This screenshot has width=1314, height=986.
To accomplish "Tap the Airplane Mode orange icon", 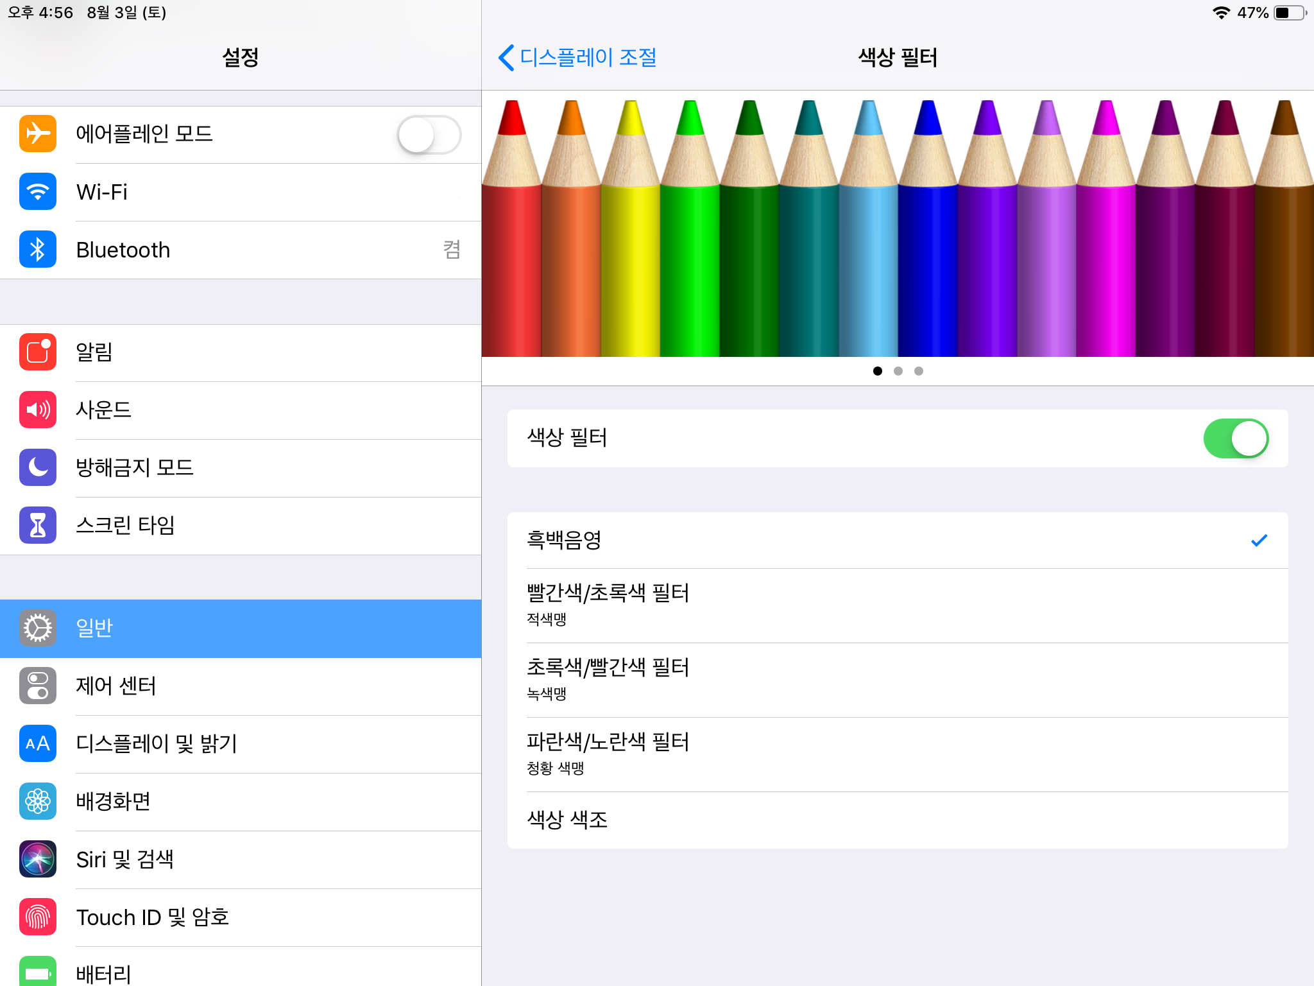I will click(x=38, y=134).
